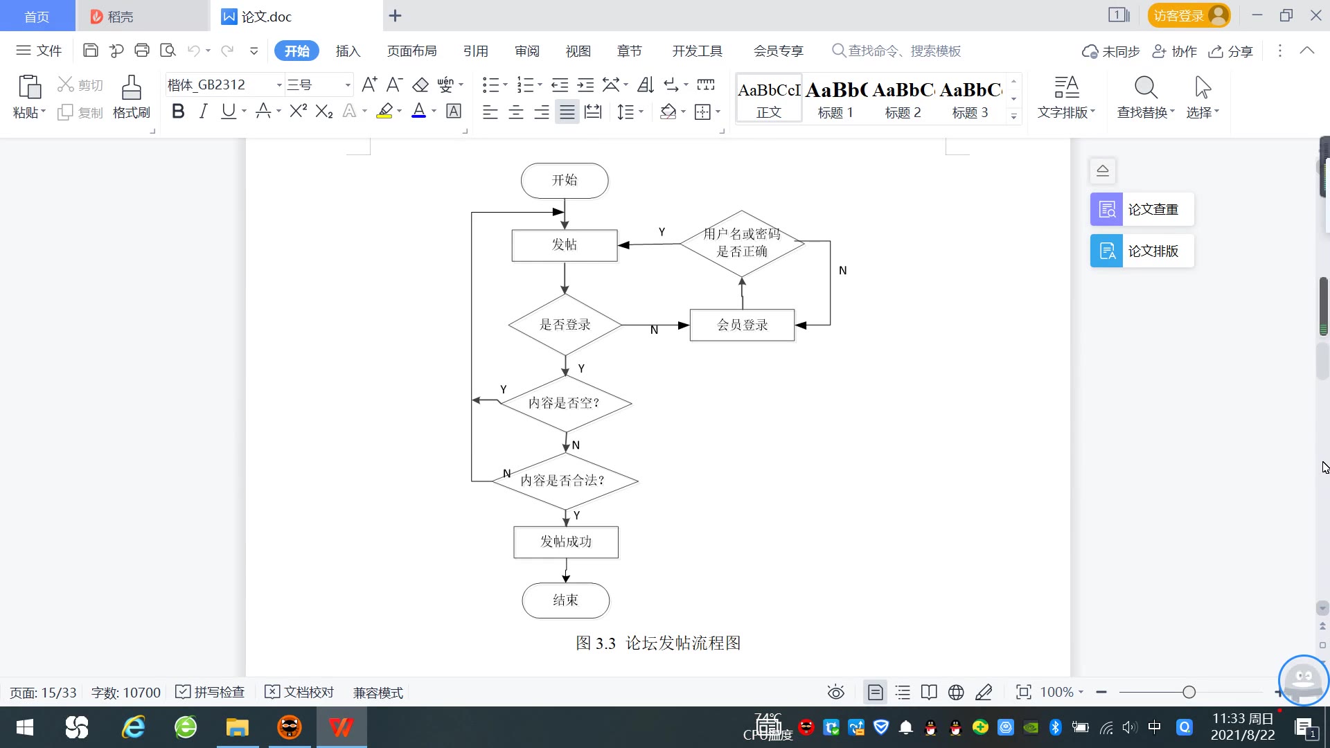This screenshot has height=748, width=1330.
Task: Click the zoom slider handle
Action: (x=1189, y=692)
